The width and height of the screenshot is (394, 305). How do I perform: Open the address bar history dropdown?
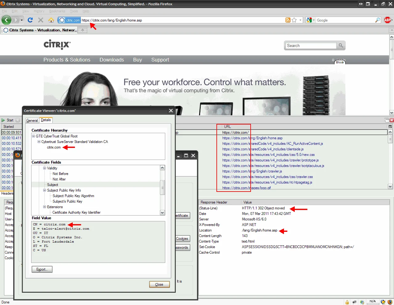click(x=300, y=20)
